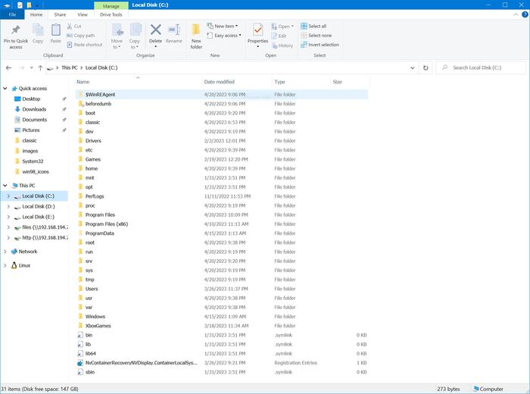Open the Easy access dropdown
Viewport: 530px width, 394px height.
click(224, 35)
